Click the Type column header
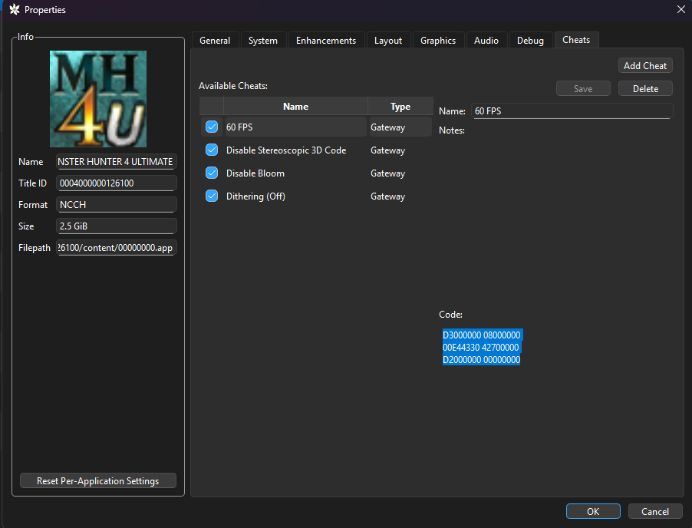The width and height of the screenshot is (692, 528). 400,107
